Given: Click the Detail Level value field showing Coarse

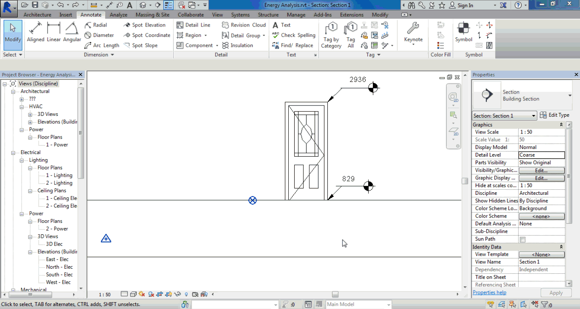Looking at the screenshot, I should point(541,154).
